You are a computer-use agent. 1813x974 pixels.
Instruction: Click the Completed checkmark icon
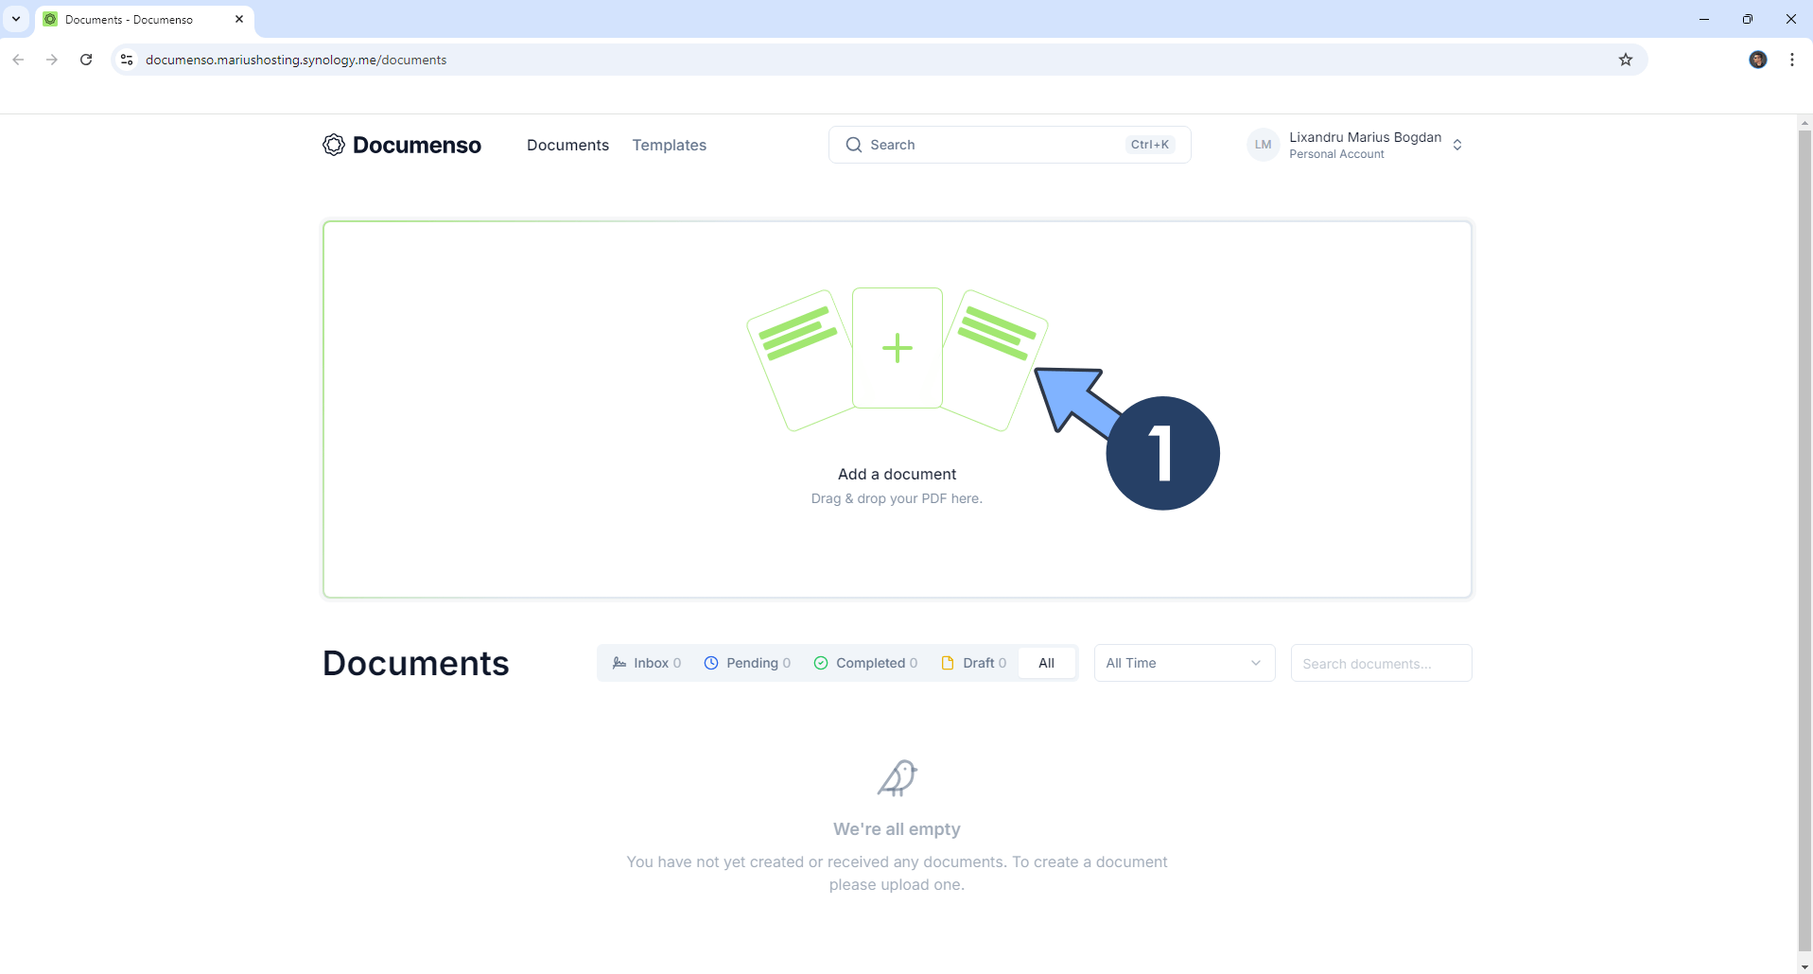tap(821, 663)
